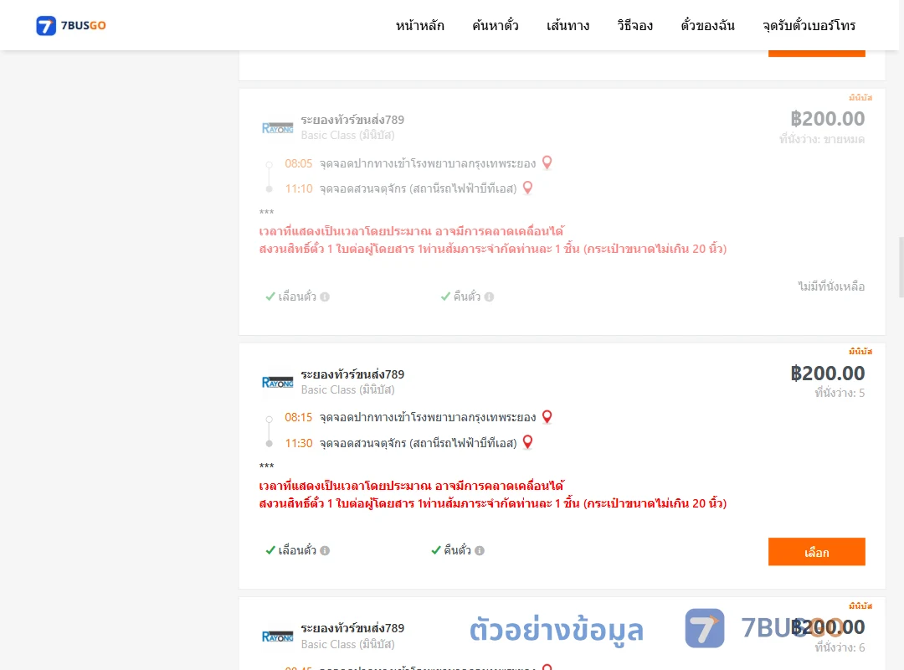Click map pin for 08:15 departure stop
The image size is (904, 670).
pos(547,417)
